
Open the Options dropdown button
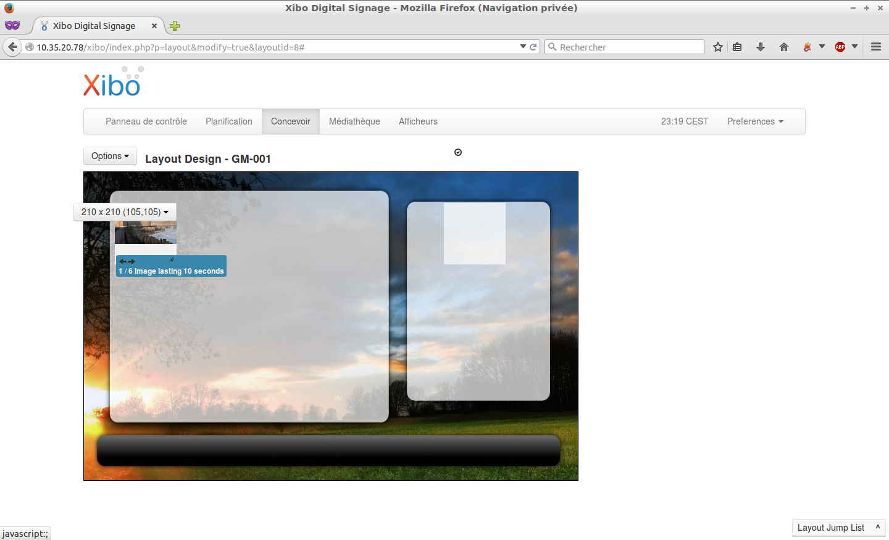110,156
